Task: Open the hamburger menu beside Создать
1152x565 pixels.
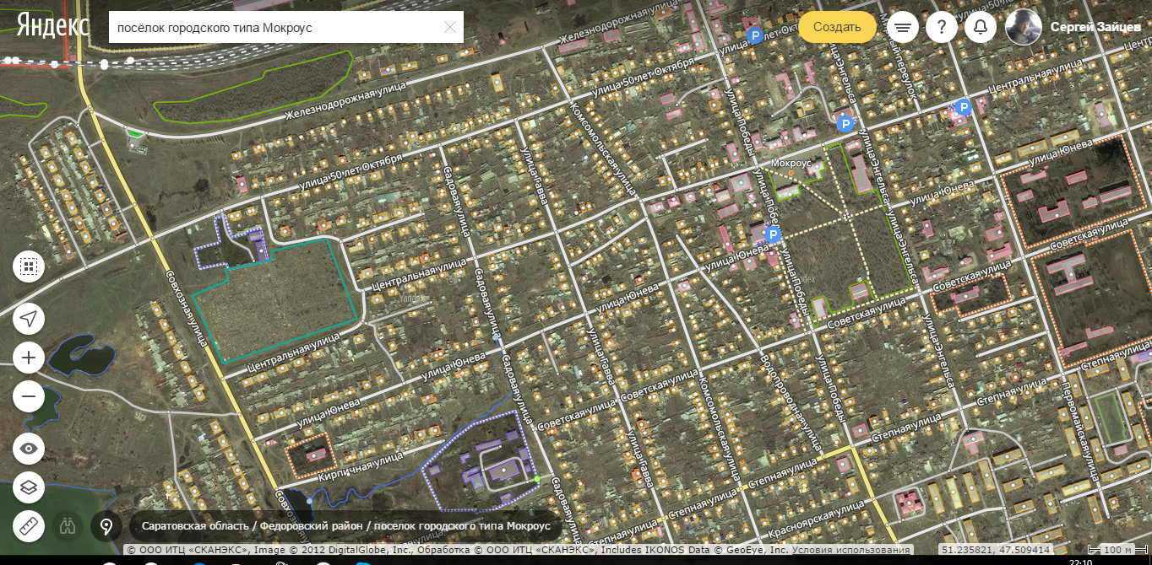Action: click(x=903, y=28)
